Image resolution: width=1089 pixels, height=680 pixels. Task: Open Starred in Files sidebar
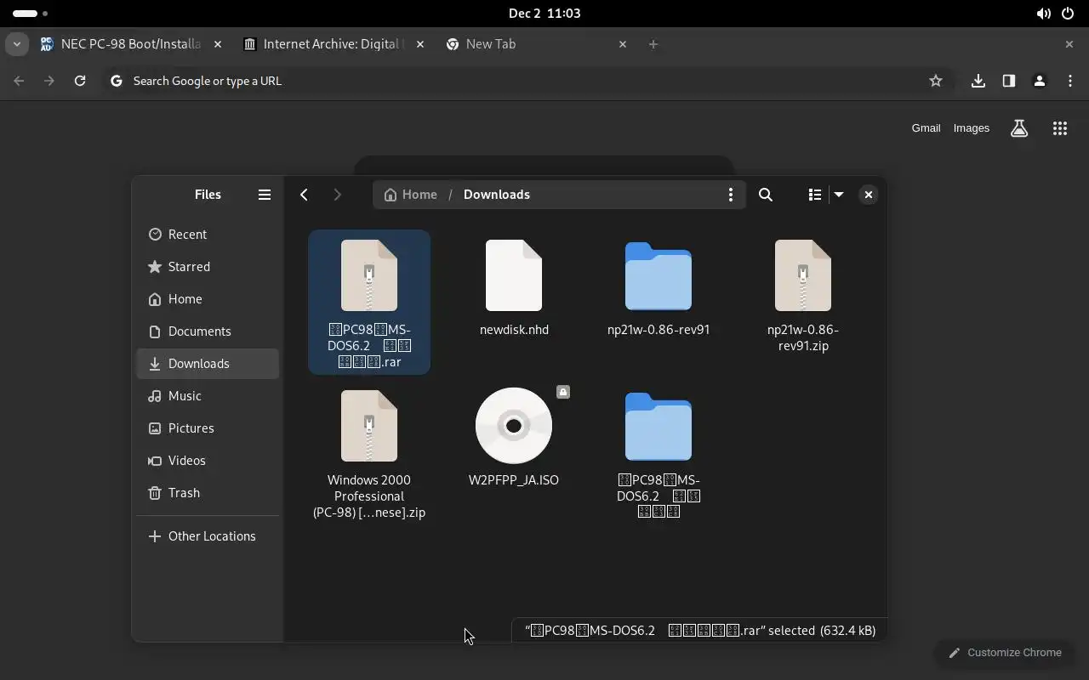click(208, 267)
